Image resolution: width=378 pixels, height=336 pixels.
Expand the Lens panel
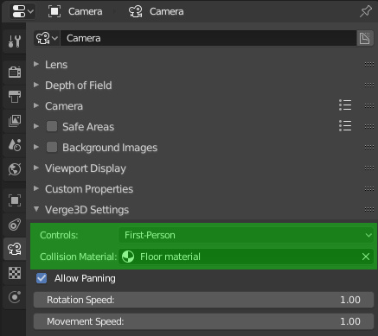click(x=56, y=65)
